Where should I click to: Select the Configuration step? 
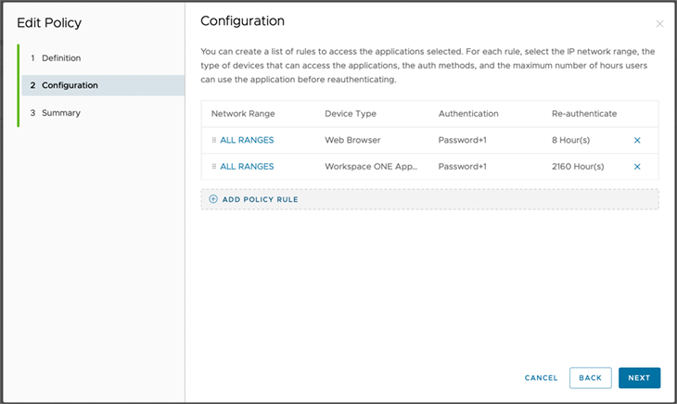point(70,85)
